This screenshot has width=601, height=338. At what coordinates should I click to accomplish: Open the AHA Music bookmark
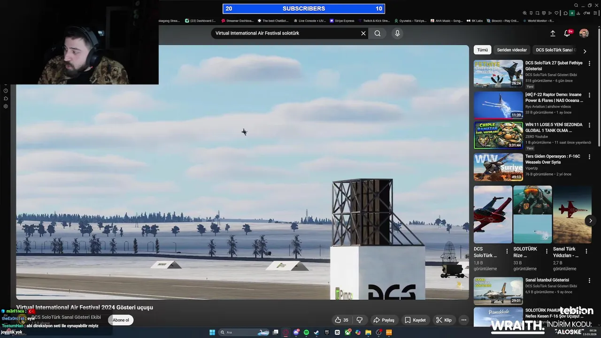click(x=447, y=21)
